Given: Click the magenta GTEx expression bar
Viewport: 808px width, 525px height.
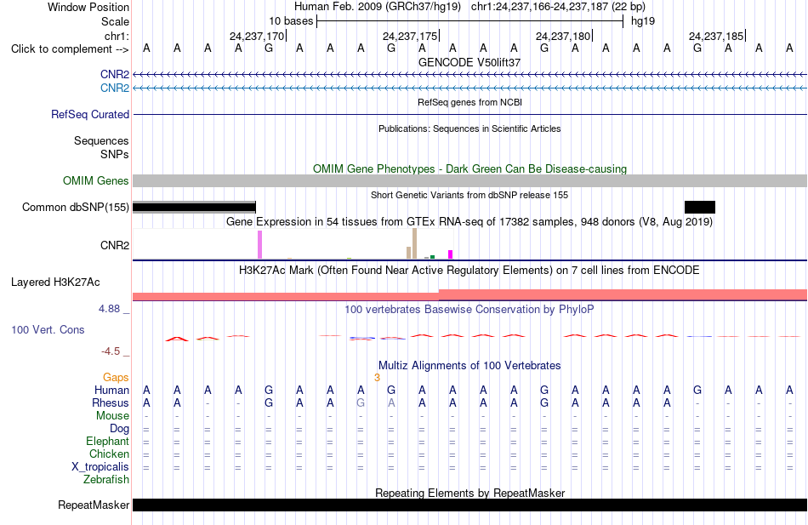Looking at the screenshot, I should (x=451, y=254).
